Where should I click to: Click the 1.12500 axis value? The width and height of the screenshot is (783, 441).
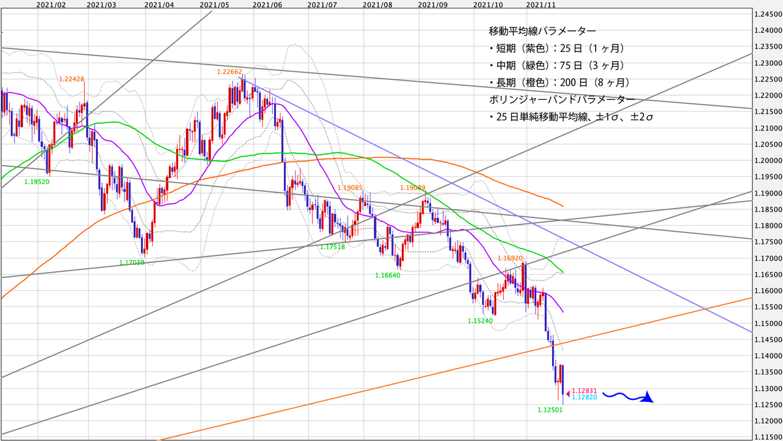click(x=767, y=405)
